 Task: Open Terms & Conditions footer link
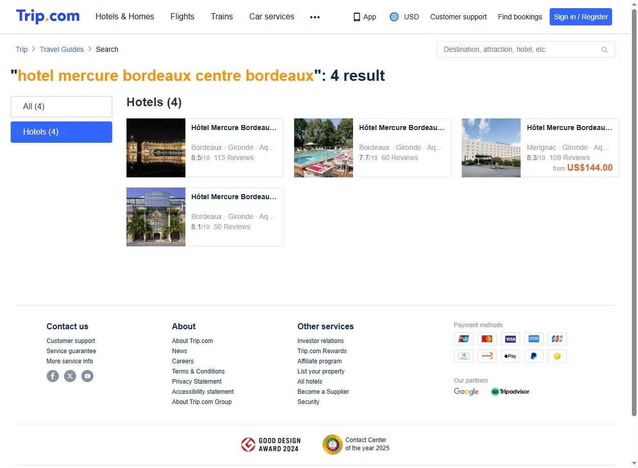pos(198,371)
